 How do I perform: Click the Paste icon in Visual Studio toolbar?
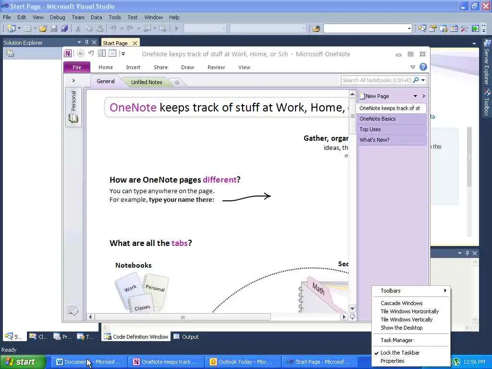(100, 28)
